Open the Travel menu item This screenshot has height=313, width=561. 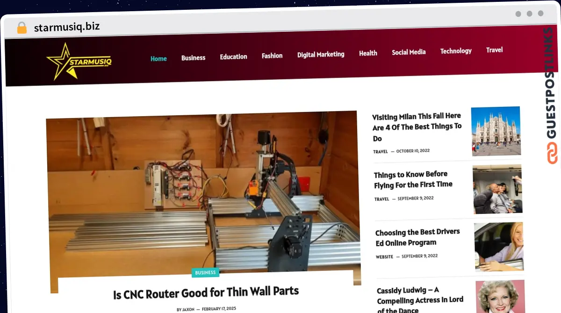click(x=494, y=50)
